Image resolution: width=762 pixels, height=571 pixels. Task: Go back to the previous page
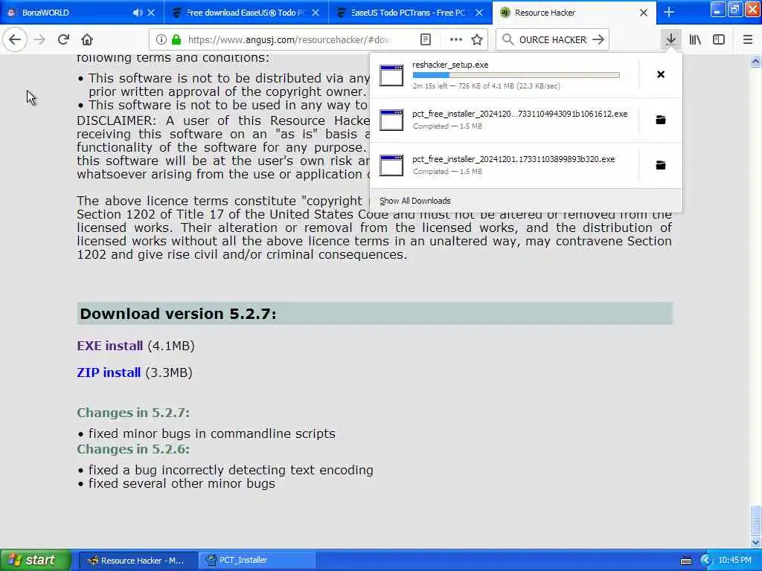pyautogui.click(x=15, y=39)
